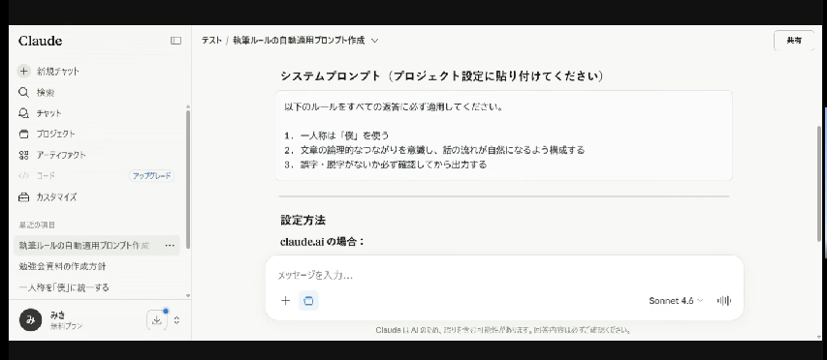Open the chat title dropdown chevron
This screenshot has width=827, height=360.
[374, 41]
